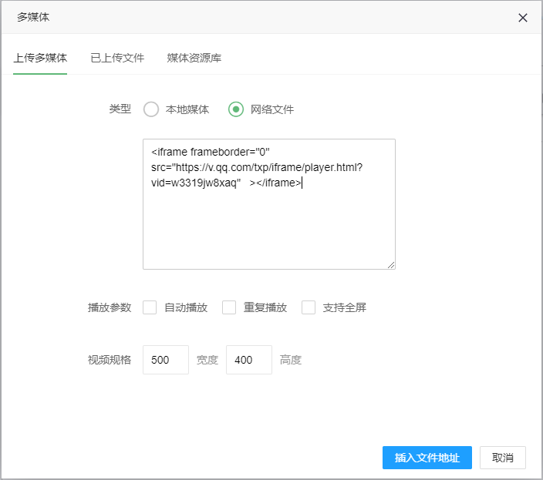Screen dimensions: 543x480
Task: Click the 多媒体 dialog title
Action: (33, 17)
